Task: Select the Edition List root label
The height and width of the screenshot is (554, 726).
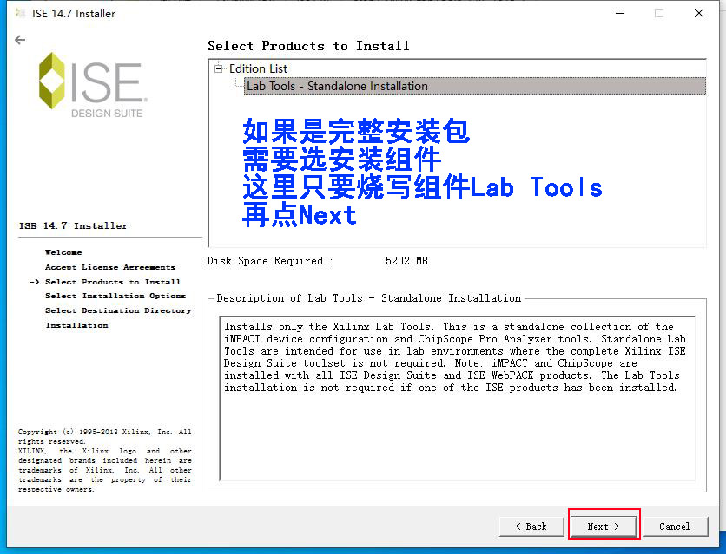Action: pyautogui.click(x=258, y=69)
